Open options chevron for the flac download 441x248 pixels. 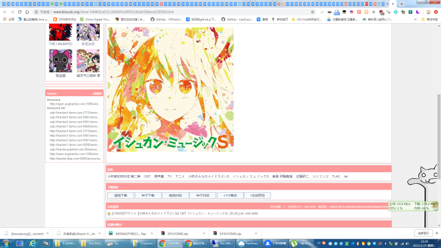152,234
